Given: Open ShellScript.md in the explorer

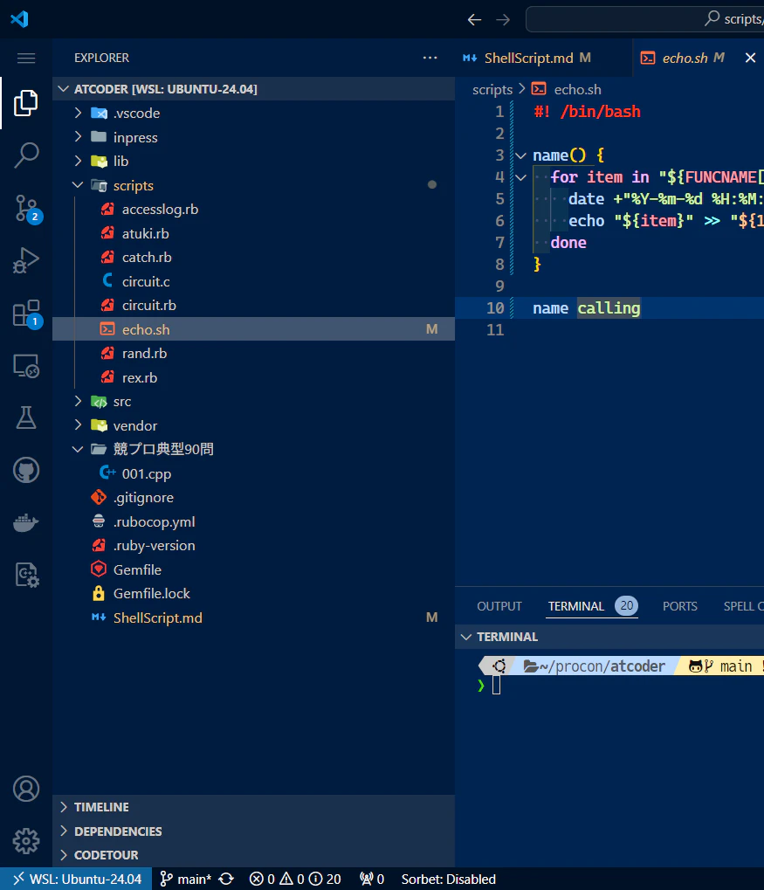Looking at the screenshot, I should [x=254, y=617].
